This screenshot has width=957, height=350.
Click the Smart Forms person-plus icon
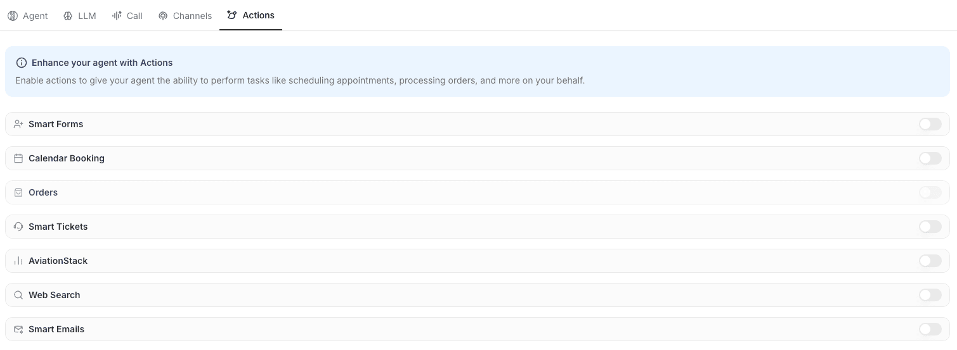click(x=18, y=124)
